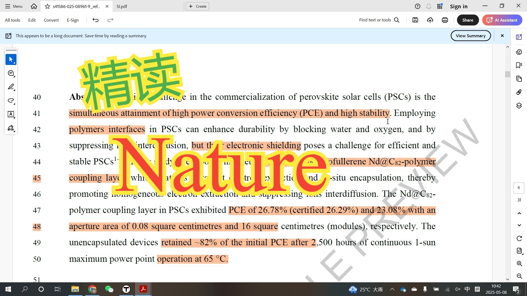Go to the Home icon
This screenshot has width=527, height=296.
pos(34,6)
